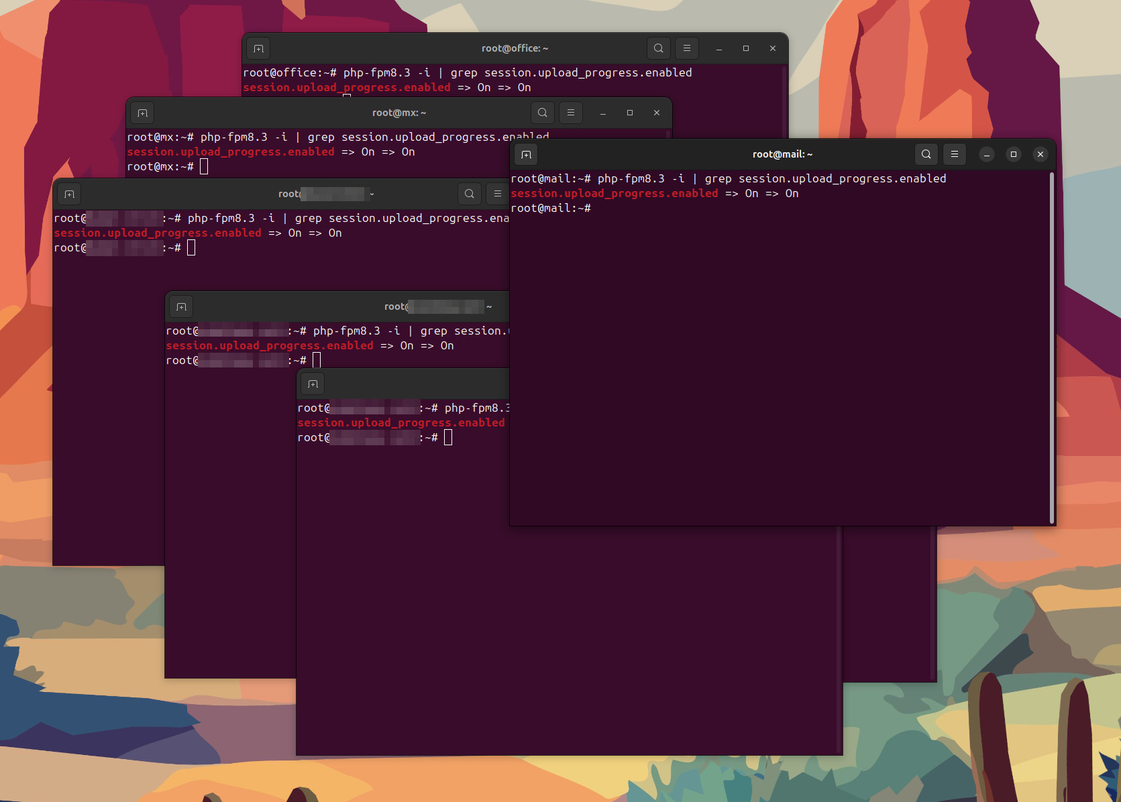Click the root@mail: ~ title bar

click(x=782, y=154)
